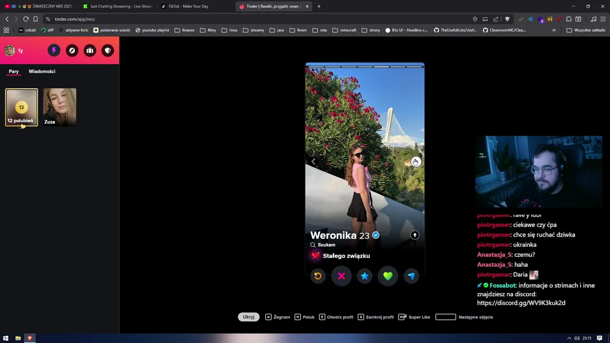Switch to the Wiadomości tab
The height and width of the screenshot is (343, 610).
click(x=42, y=71)
